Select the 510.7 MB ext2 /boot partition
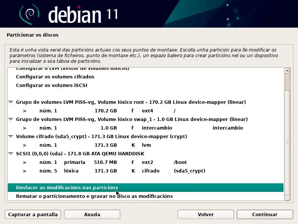This screenshot has height=224, width=298. (x=146, y=162)
